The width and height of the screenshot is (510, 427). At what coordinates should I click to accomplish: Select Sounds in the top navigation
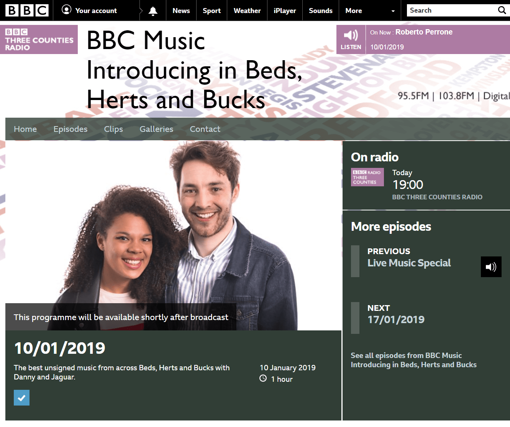pyautogui.click(x=320, y=11)
